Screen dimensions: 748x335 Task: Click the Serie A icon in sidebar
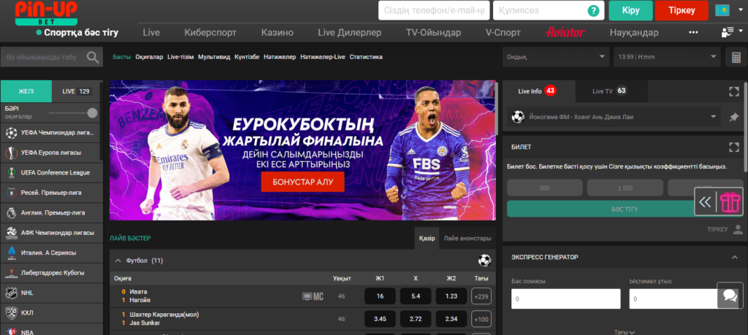point(10,253)
